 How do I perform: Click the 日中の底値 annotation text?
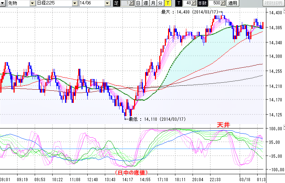(x=131, y=172)
